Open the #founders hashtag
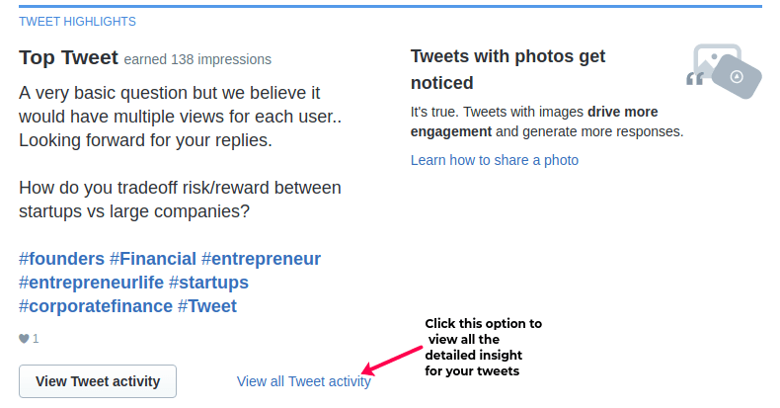 [61, 259]
